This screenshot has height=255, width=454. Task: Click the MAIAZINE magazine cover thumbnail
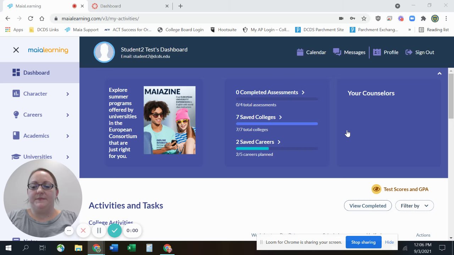[170, 120]
